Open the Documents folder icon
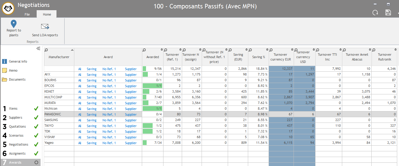The width and height of the screenshot is (399, 166). pos(5,79)
